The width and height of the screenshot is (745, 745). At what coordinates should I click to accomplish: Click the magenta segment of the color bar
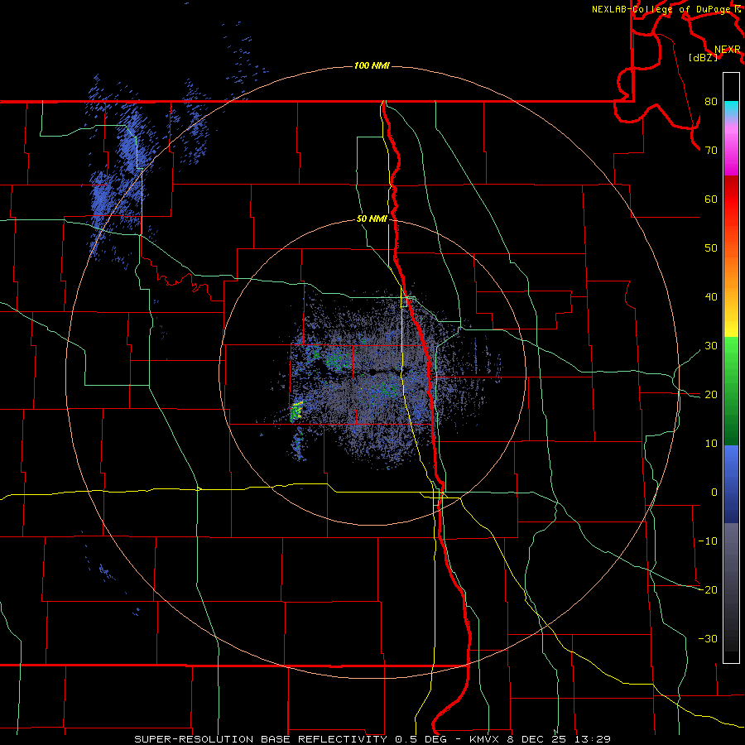731,152
